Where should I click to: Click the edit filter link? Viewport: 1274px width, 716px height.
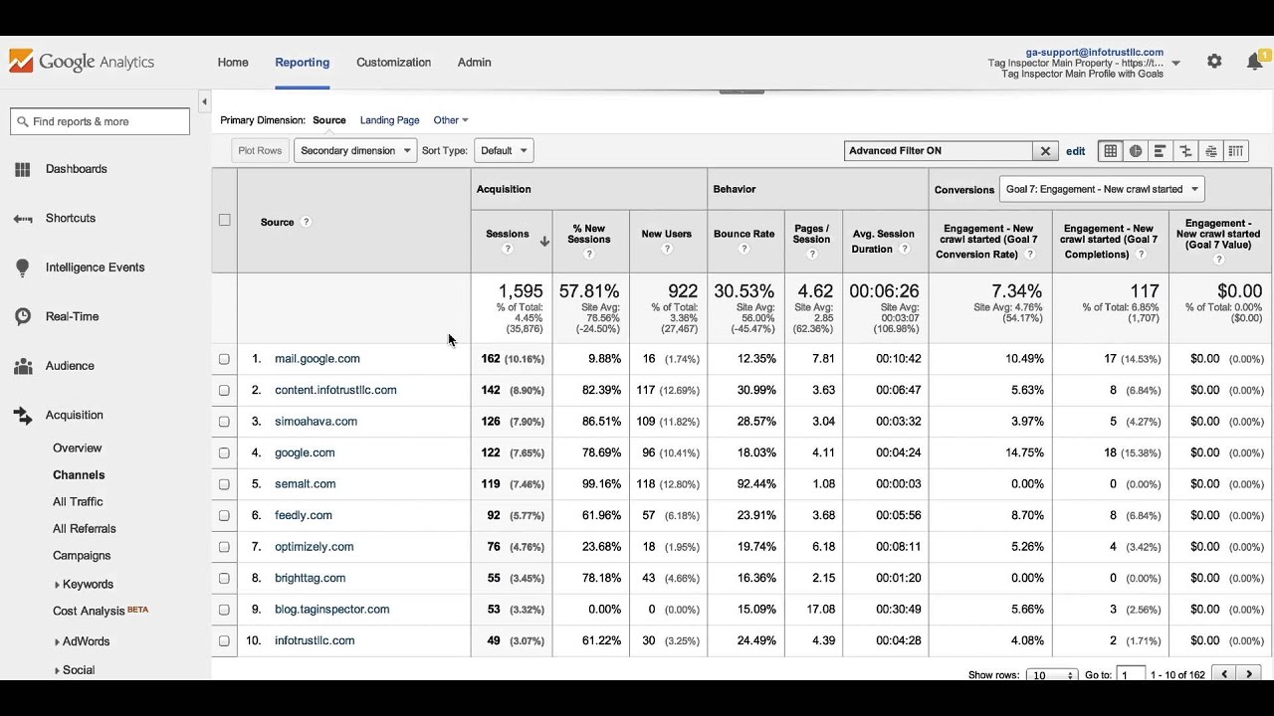[1076, 151]
